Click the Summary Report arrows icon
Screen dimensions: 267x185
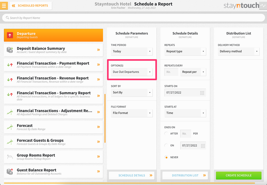(10, 94)
